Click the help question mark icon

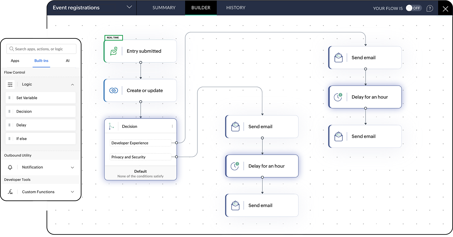coord(430,8)
